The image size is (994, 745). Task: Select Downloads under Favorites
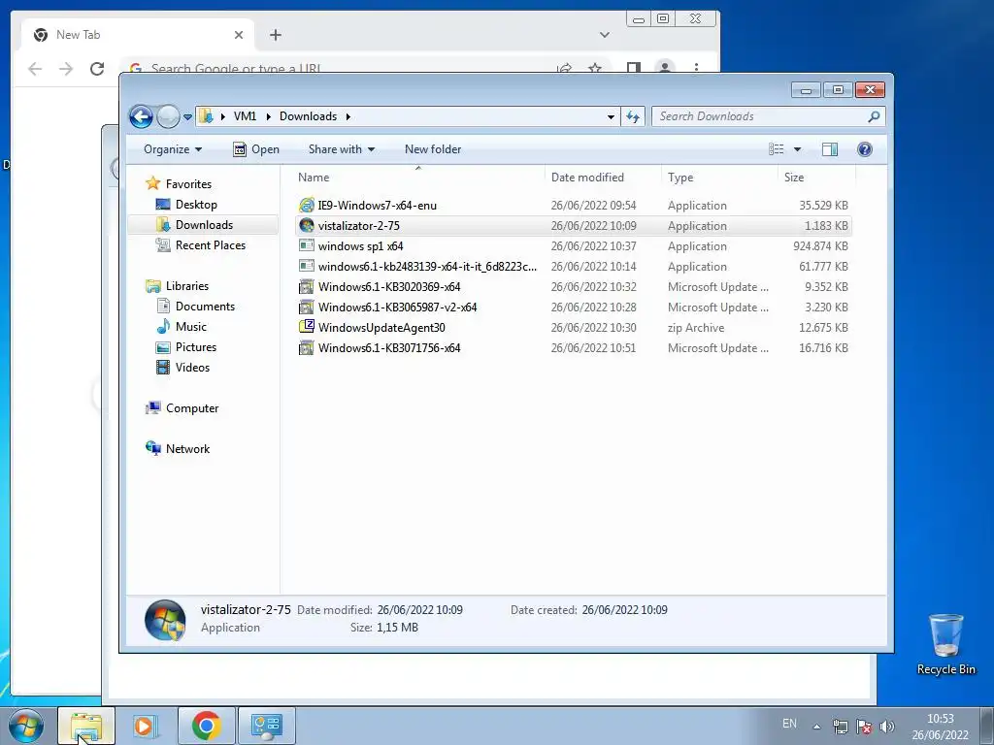click(x=204, y=225)
